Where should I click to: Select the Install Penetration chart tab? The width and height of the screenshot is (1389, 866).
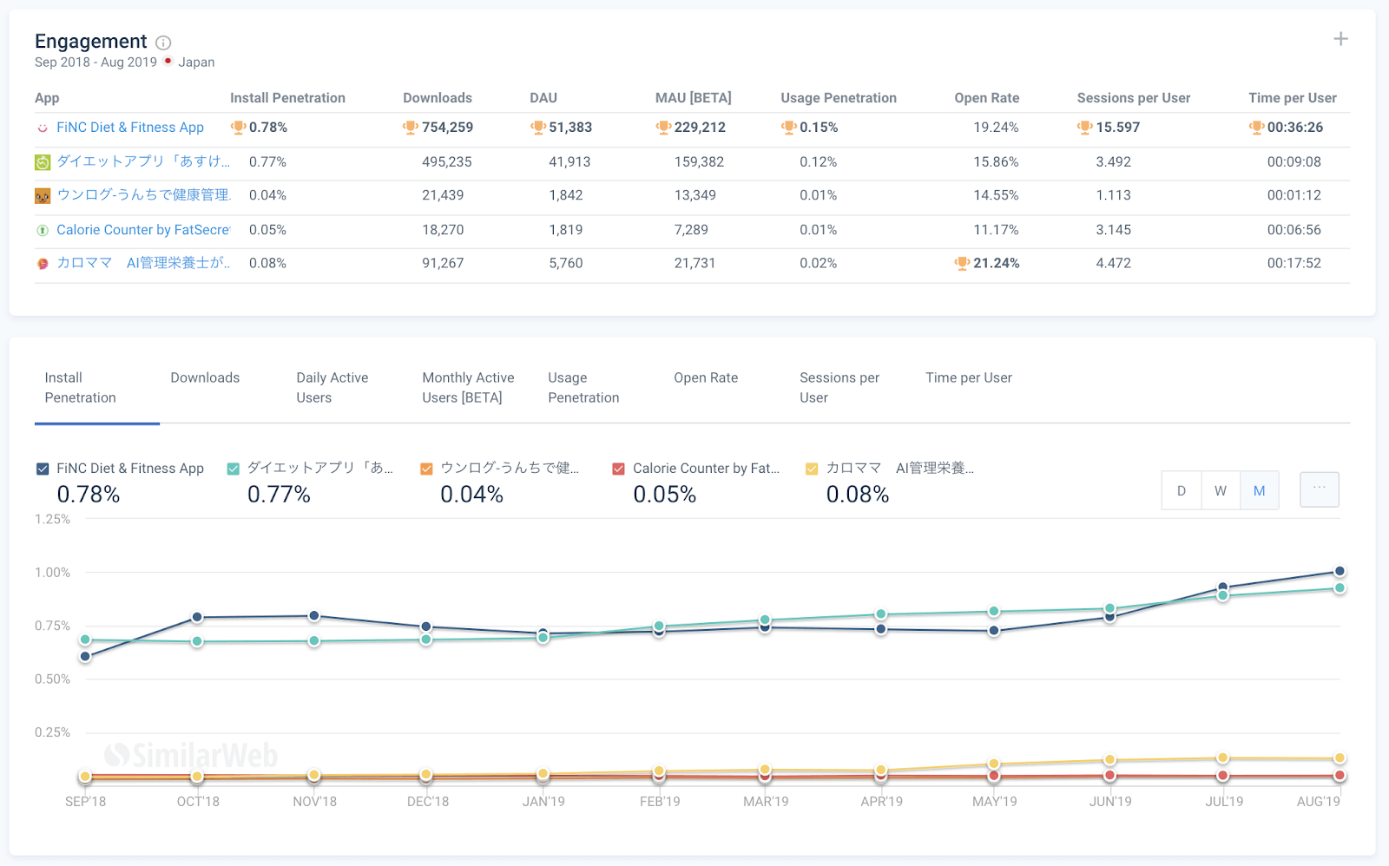coord(97,388)
